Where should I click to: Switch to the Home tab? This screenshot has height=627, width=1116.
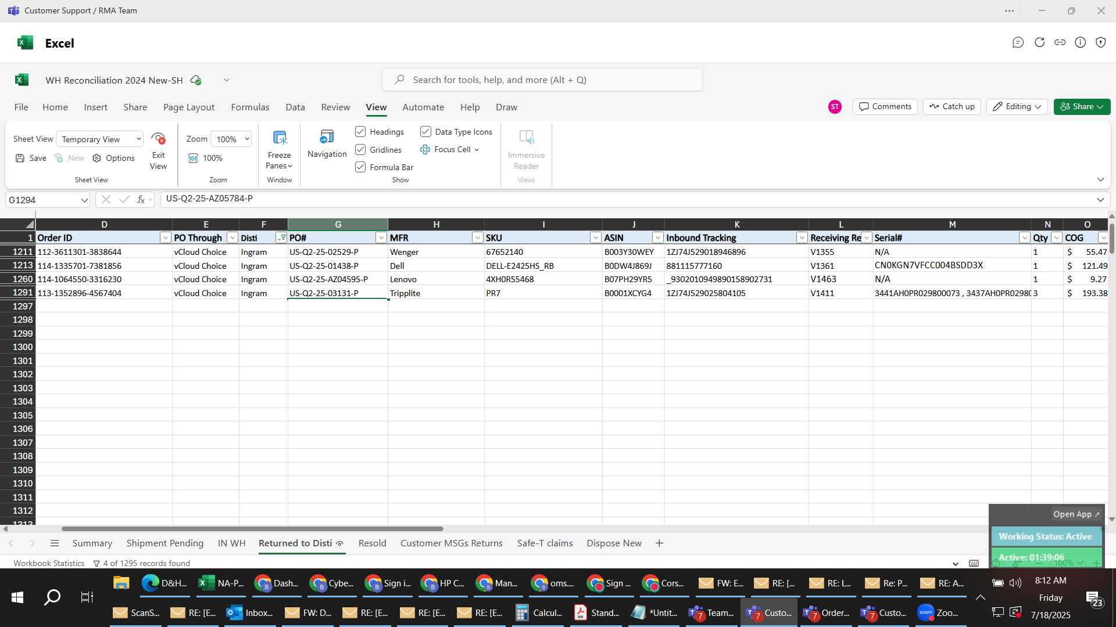[55, 107]
